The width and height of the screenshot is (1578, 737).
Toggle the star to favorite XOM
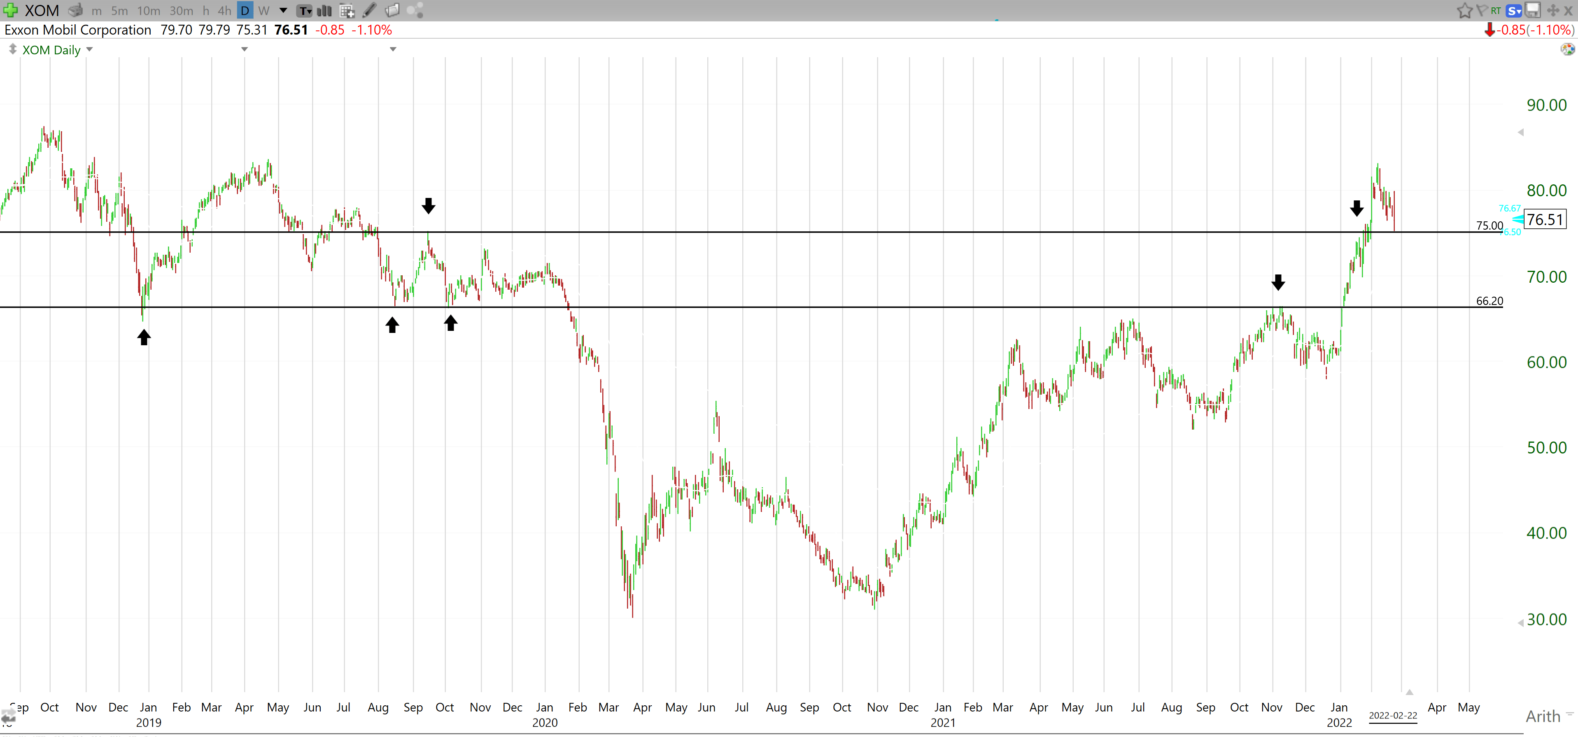click(1465, 10)
